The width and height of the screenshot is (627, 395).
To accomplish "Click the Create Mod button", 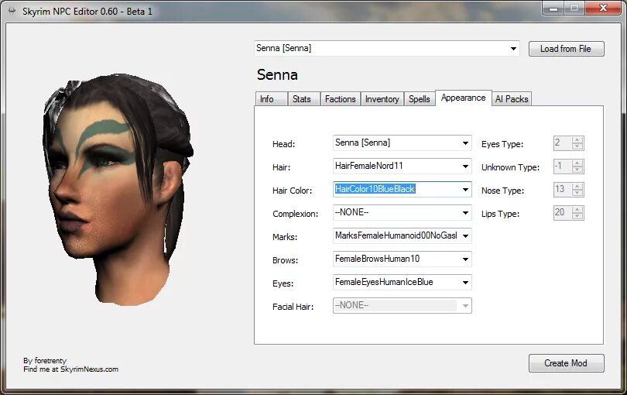I will [x=566, y=363].
